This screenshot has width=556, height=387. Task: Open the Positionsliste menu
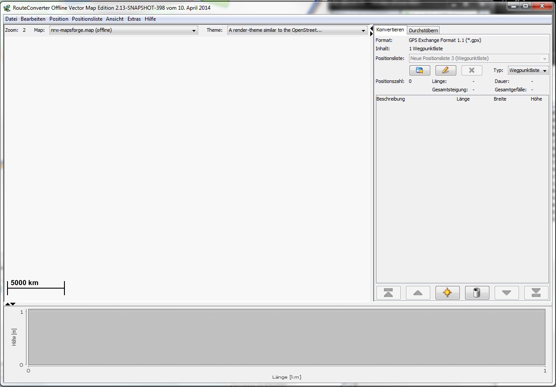click(x=87, y=19)
